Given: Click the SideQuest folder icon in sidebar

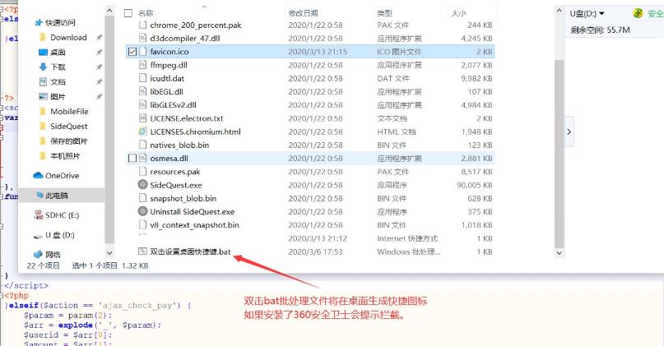Looking at the screenshot, I should (x=42, y=126).
